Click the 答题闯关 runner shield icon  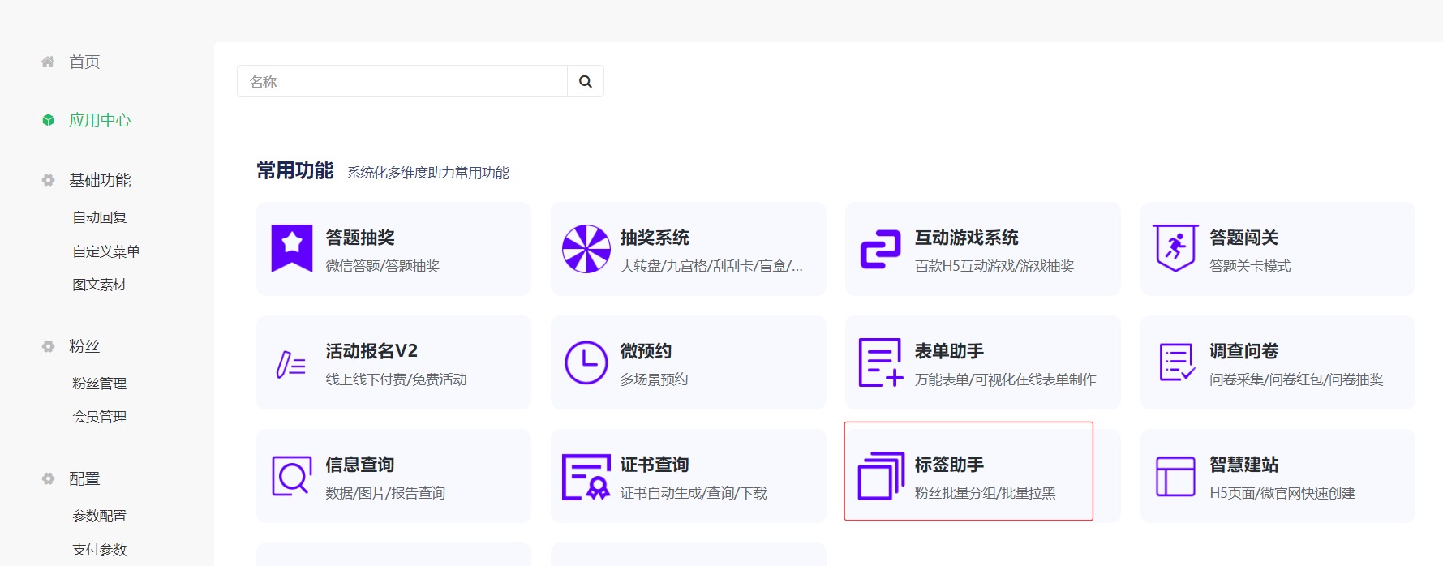(x=1175, y=248)
